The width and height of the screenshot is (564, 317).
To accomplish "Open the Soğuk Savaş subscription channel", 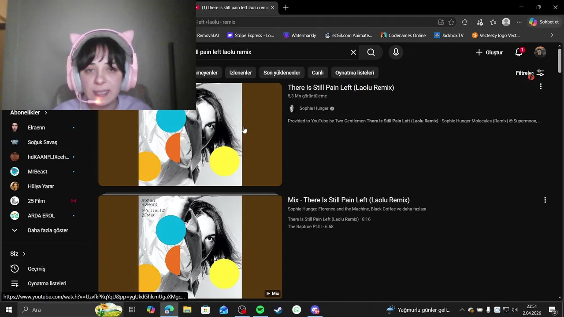I will [43, 142].
